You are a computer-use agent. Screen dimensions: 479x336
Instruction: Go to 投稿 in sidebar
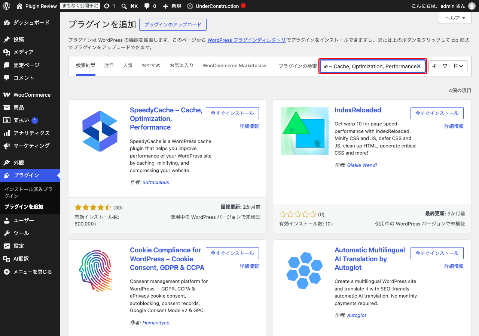pyautogui.click(x=30, y=40)
